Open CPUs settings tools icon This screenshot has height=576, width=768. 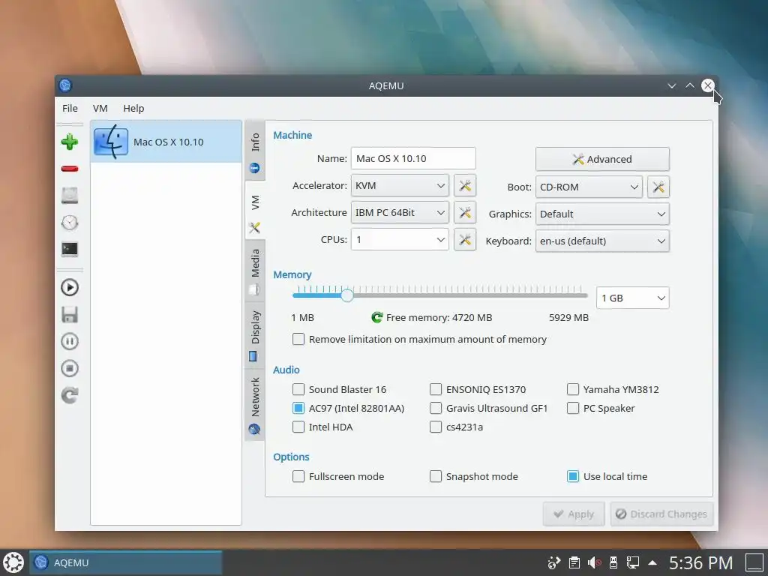point(465,239)
